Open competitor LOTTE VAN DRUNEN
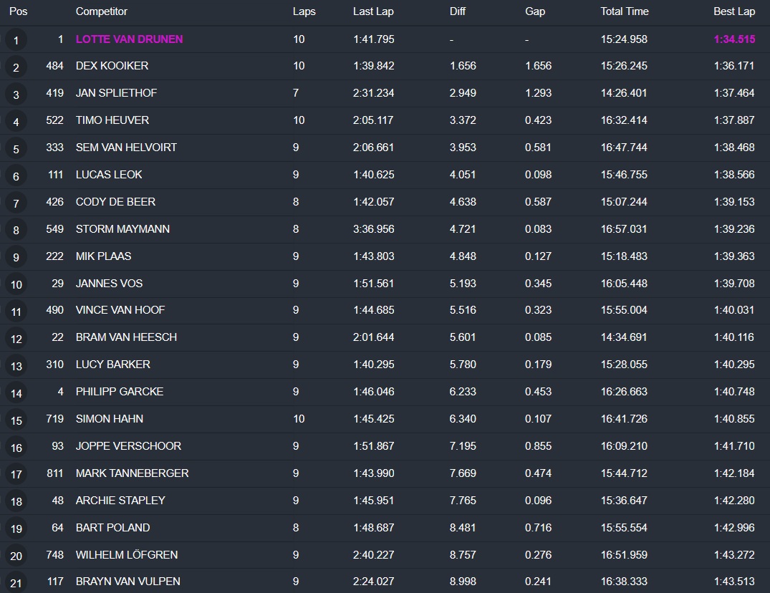770x593 pixels. click(x=129, y=39)
